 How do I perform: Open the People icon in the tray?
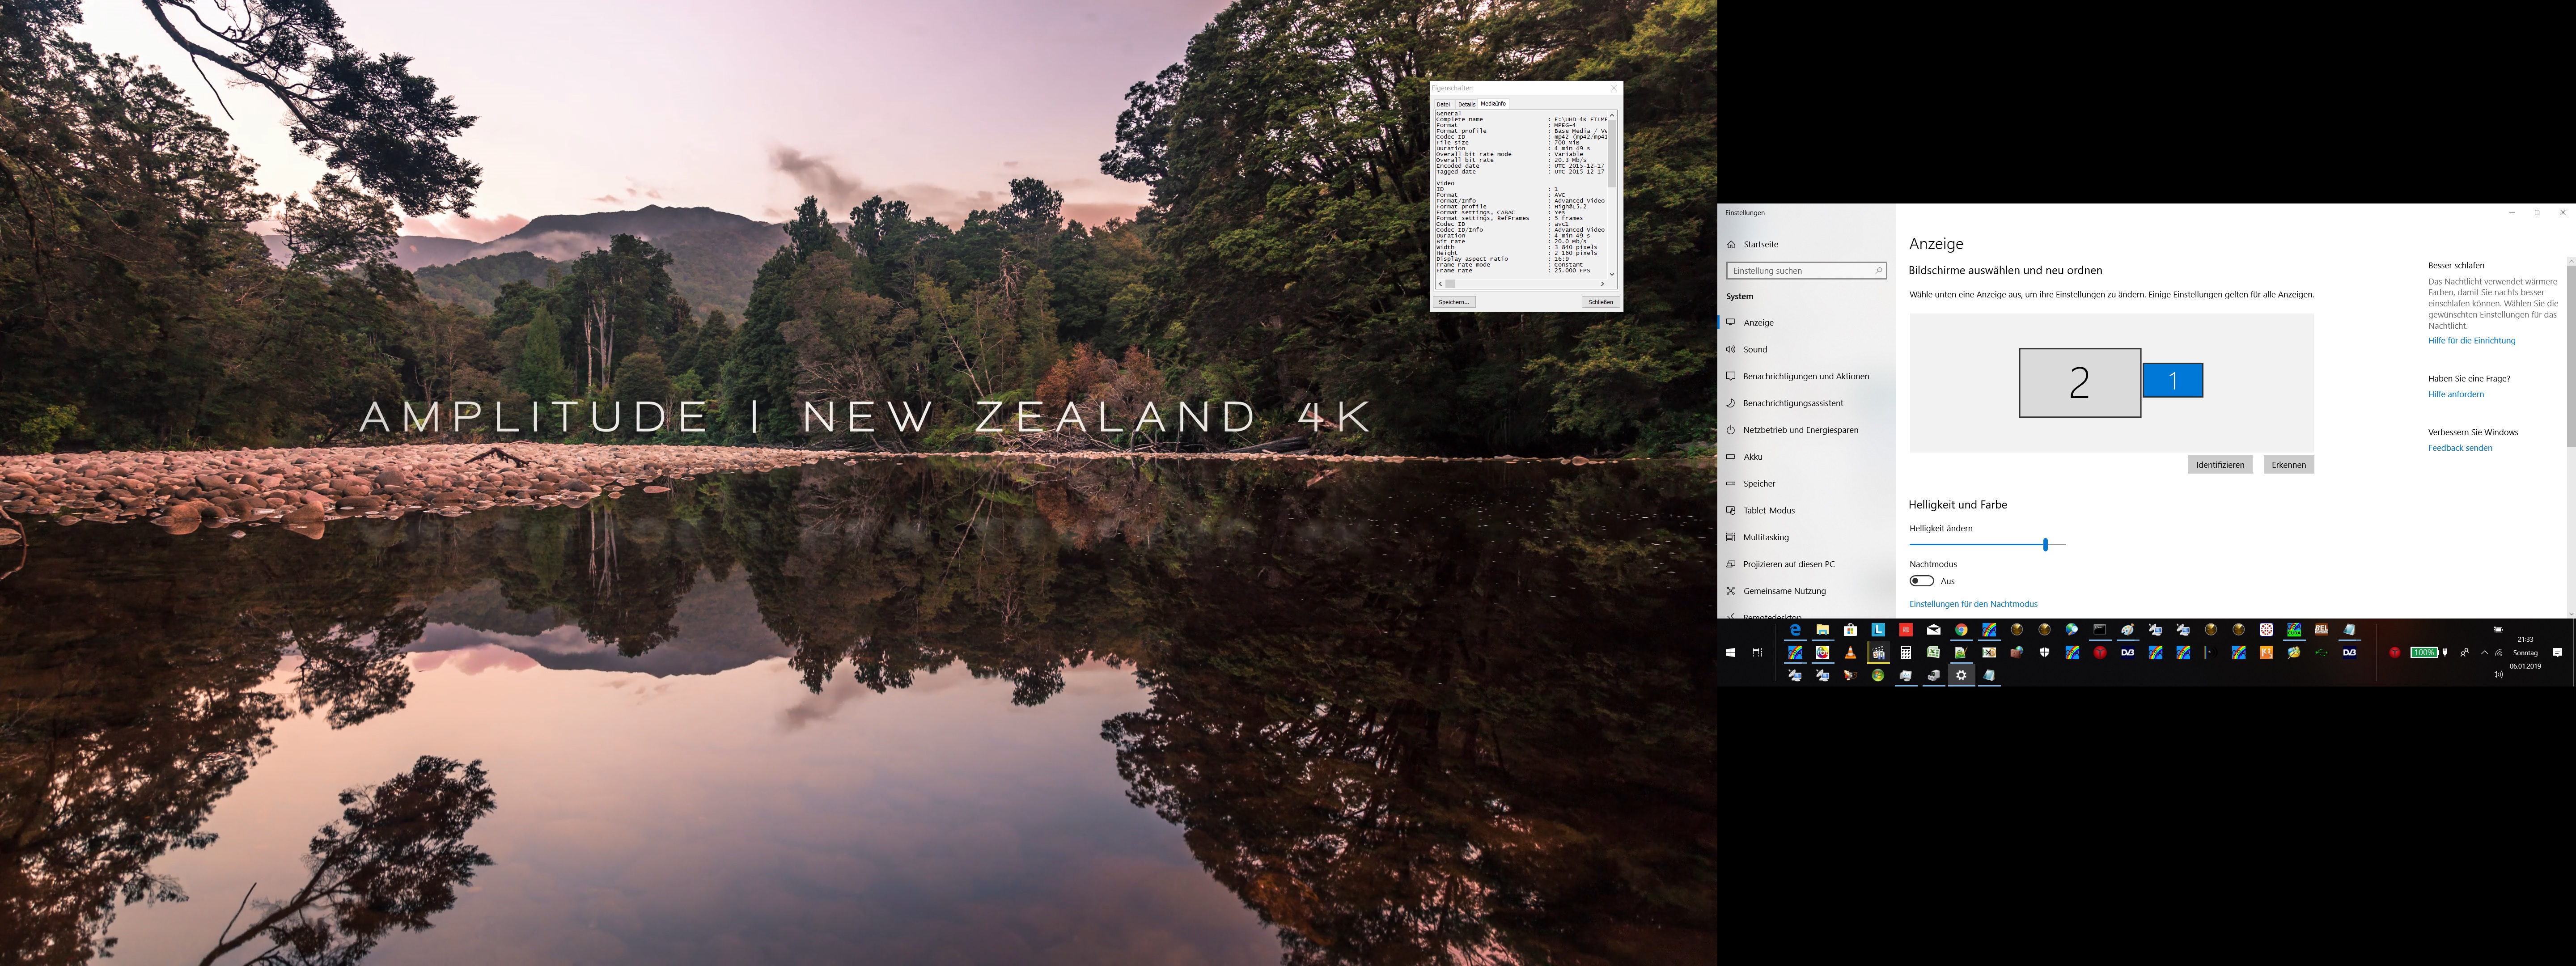[x=2465, y=653]
